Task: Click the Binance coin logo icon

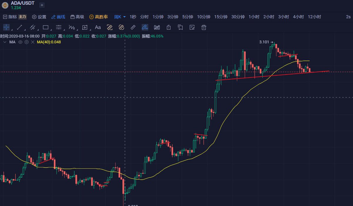Action: pos(5,5)
